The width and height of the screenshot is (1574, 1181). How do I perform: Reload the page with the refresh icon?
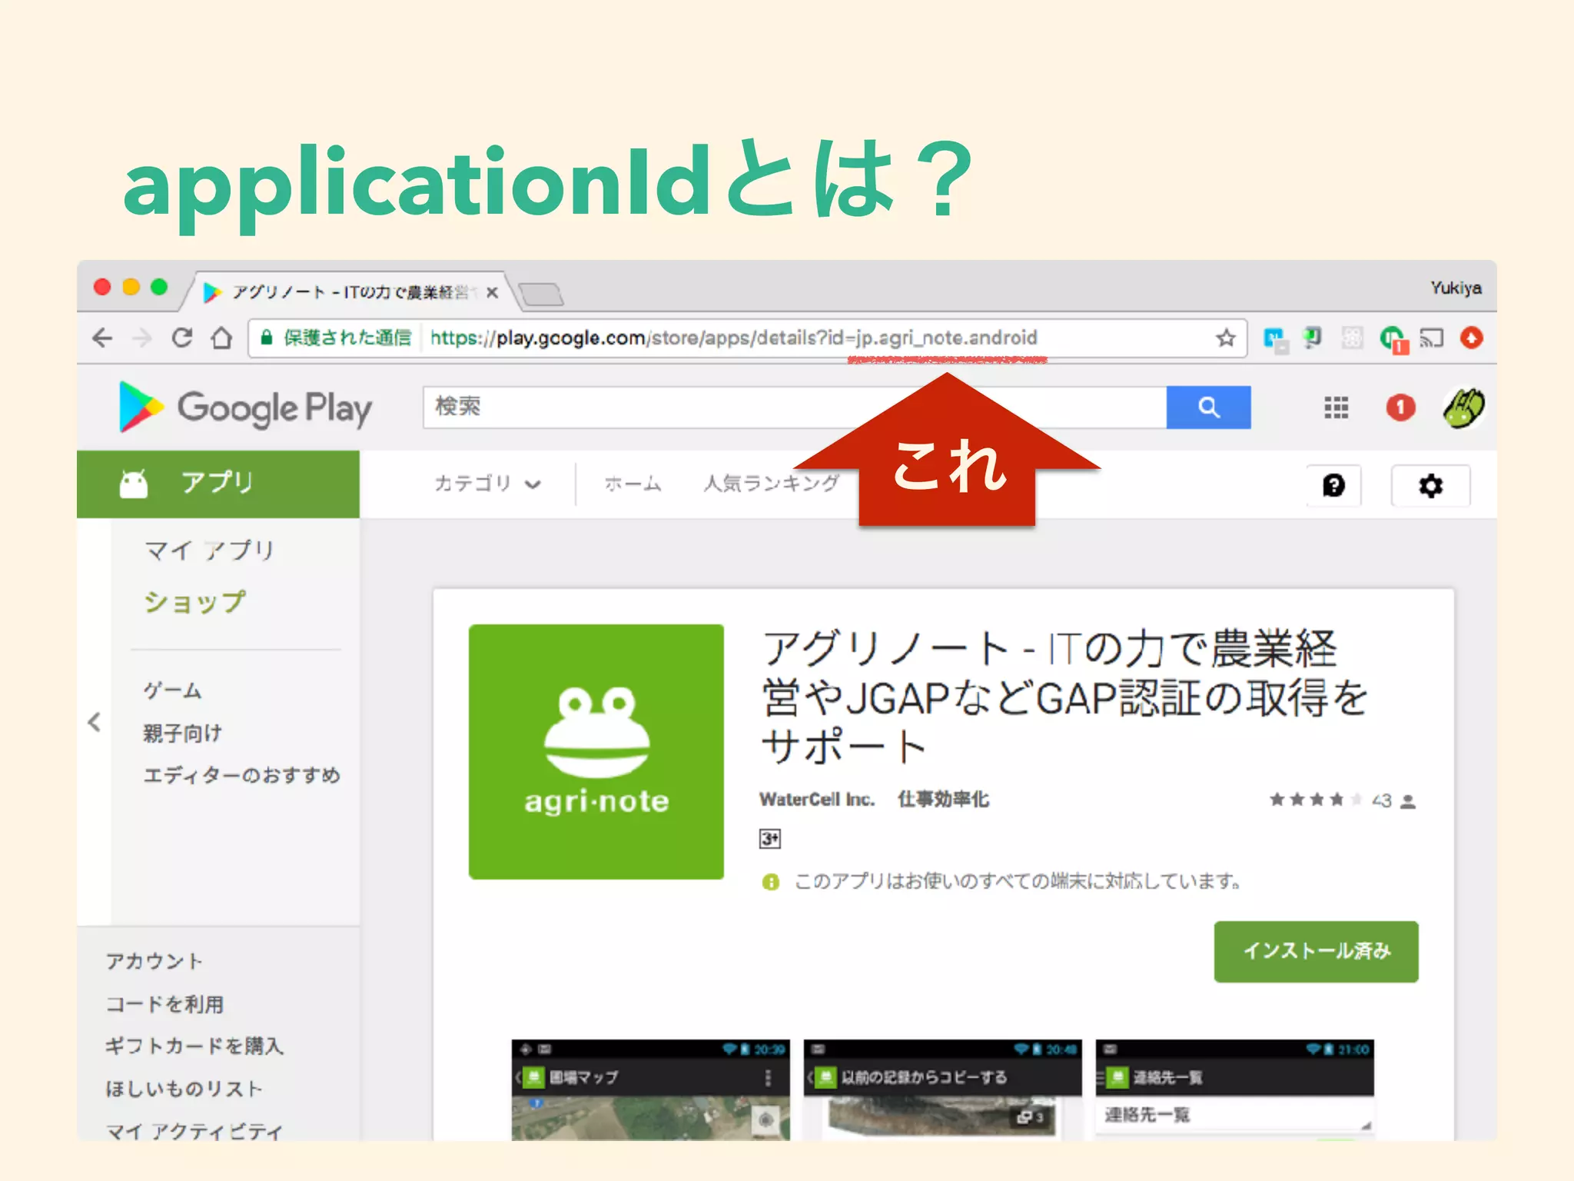coord(182,338)
